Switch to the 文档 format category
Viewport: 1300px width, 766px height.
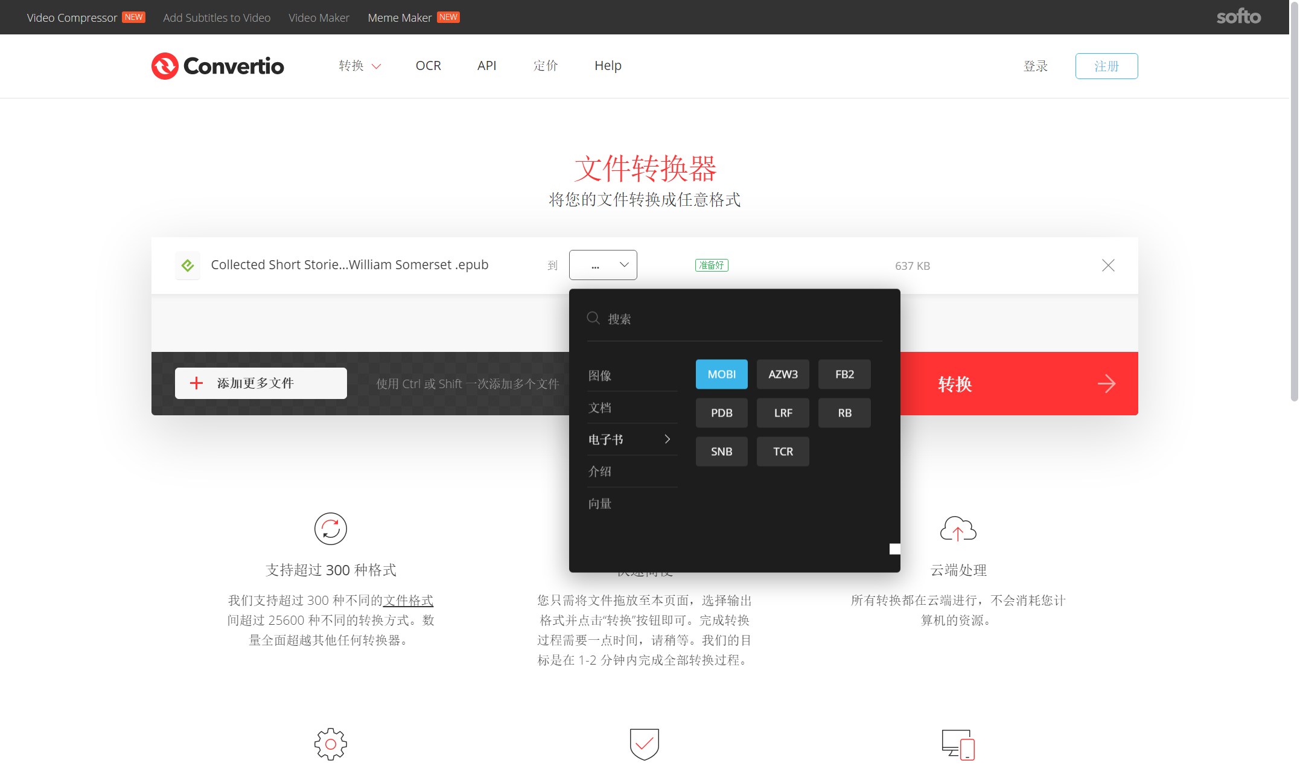coord(601,407)
